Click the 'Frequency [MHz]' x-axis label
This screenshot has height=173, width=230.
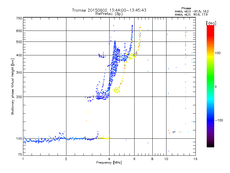tap(109, 163)
